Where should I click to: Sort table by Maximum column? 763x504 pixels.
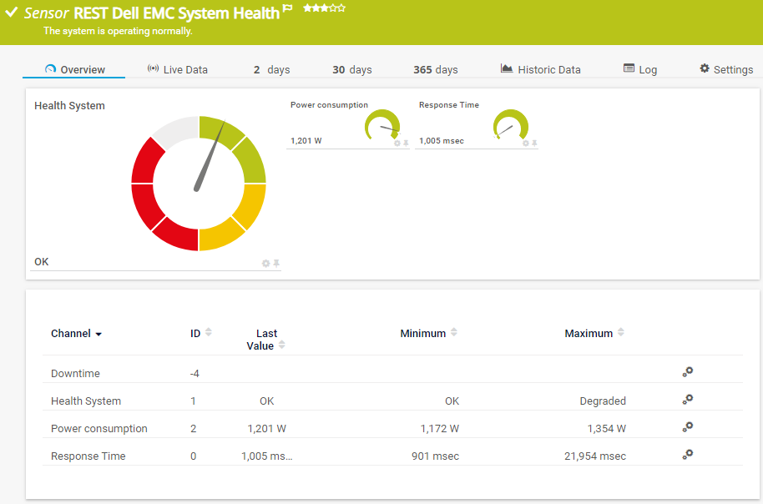594,333
